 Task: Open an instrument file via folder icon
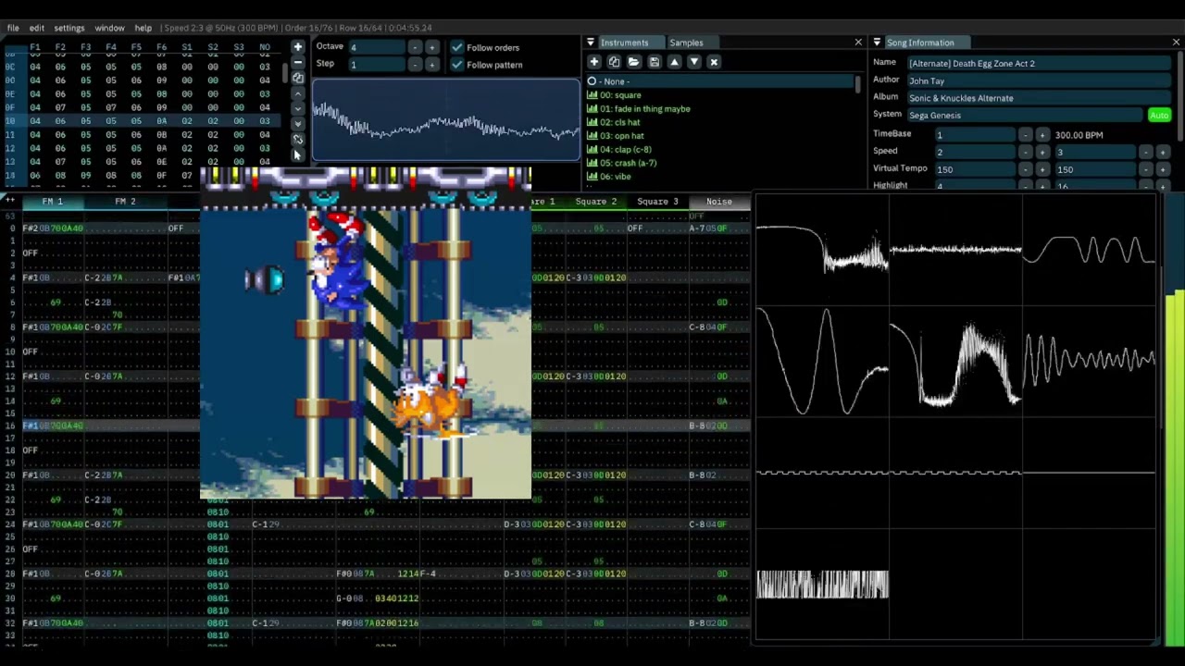click(634, 62)
